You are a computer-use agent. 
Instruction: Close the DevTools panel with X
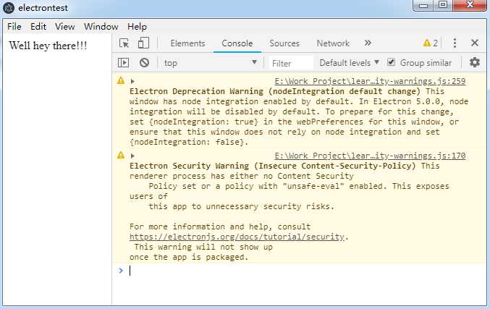pyautogui.click(x=475, y=43)
